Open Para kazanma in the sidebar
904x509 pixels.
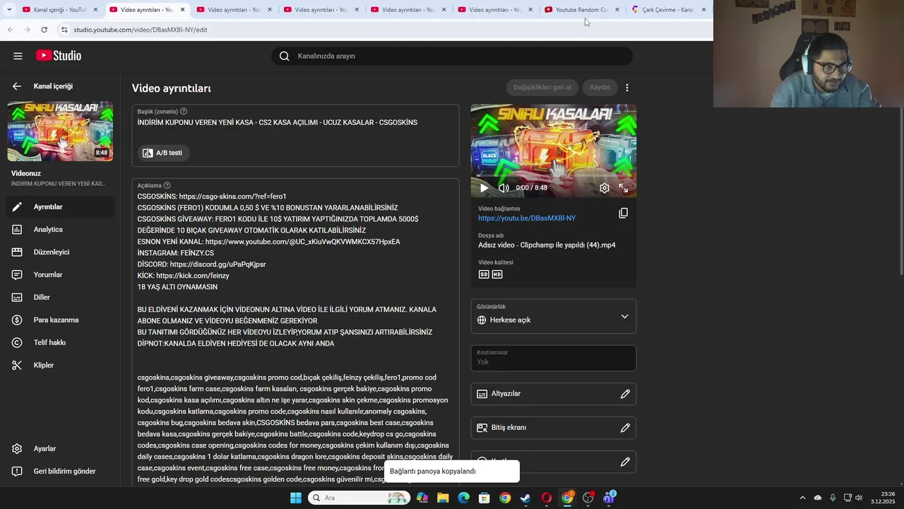point(60,320)
